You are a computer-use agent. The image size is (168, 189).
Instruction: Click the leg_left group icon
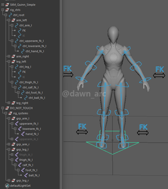[13, 62]
